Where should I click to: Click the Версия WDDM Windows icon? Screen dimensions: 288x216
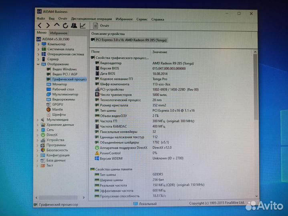pyautogui.click(x=97, y=158)
